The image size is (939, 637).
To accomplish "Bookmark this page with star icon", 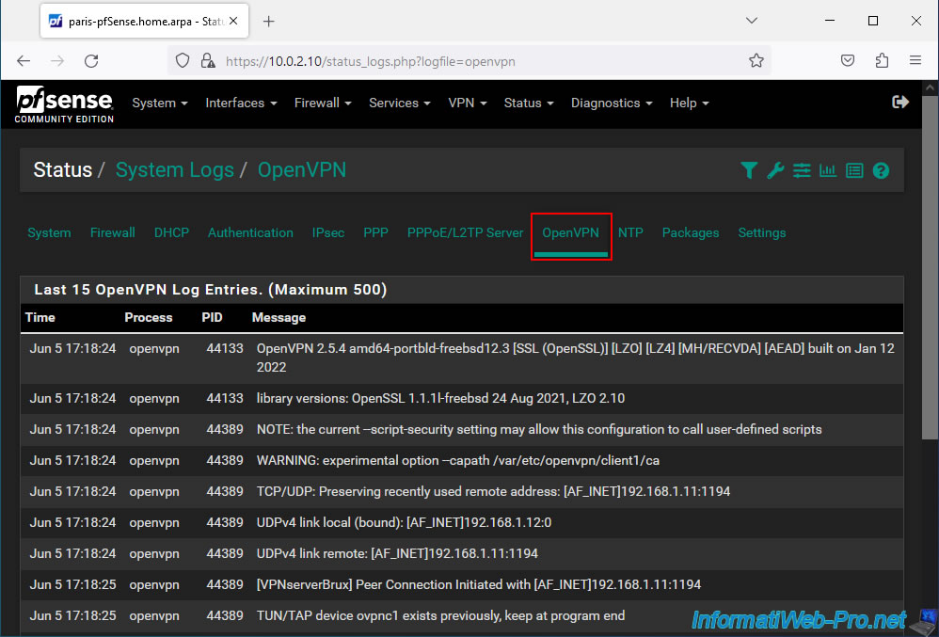I will (x=756, y=60).
